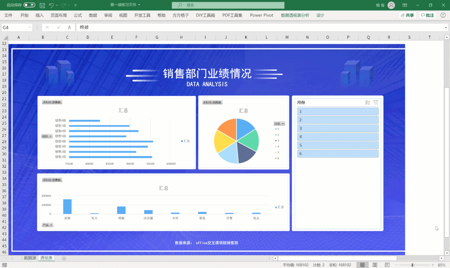The height and width of the screenshot is (268, 450).
Task: Switch to the 数据源 sheet tab
Action: (30, 258)
